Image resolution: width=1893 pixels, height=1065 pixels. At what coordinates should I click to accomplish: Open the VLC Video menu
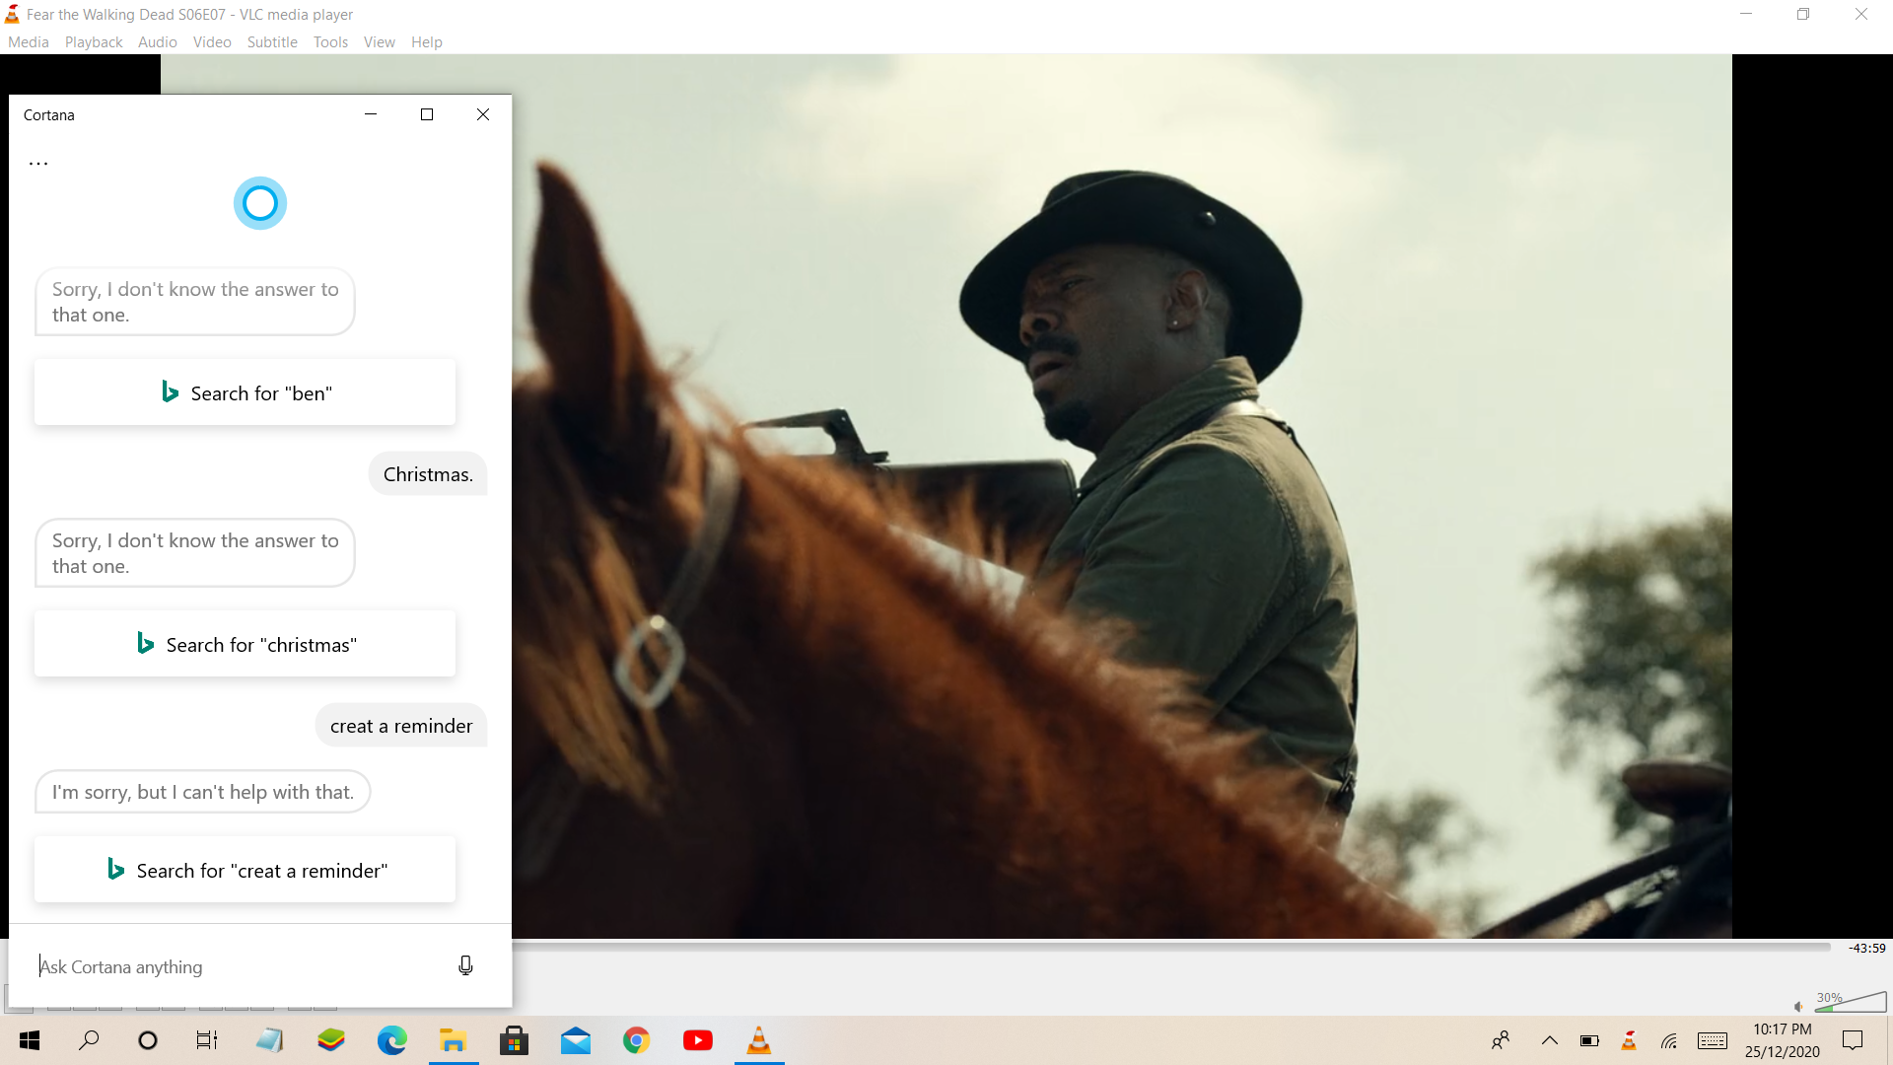pos(212,42)
